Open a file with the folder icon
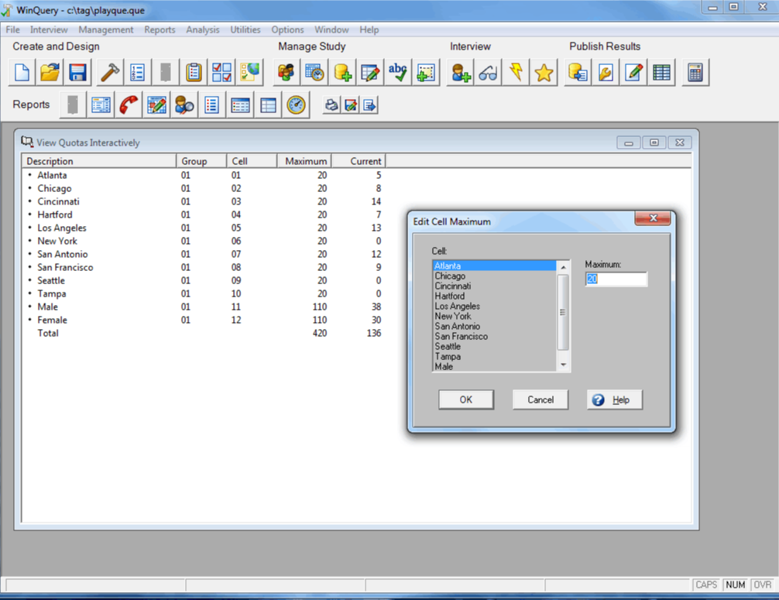The image size is (779, 600). (x=50, y=73)
